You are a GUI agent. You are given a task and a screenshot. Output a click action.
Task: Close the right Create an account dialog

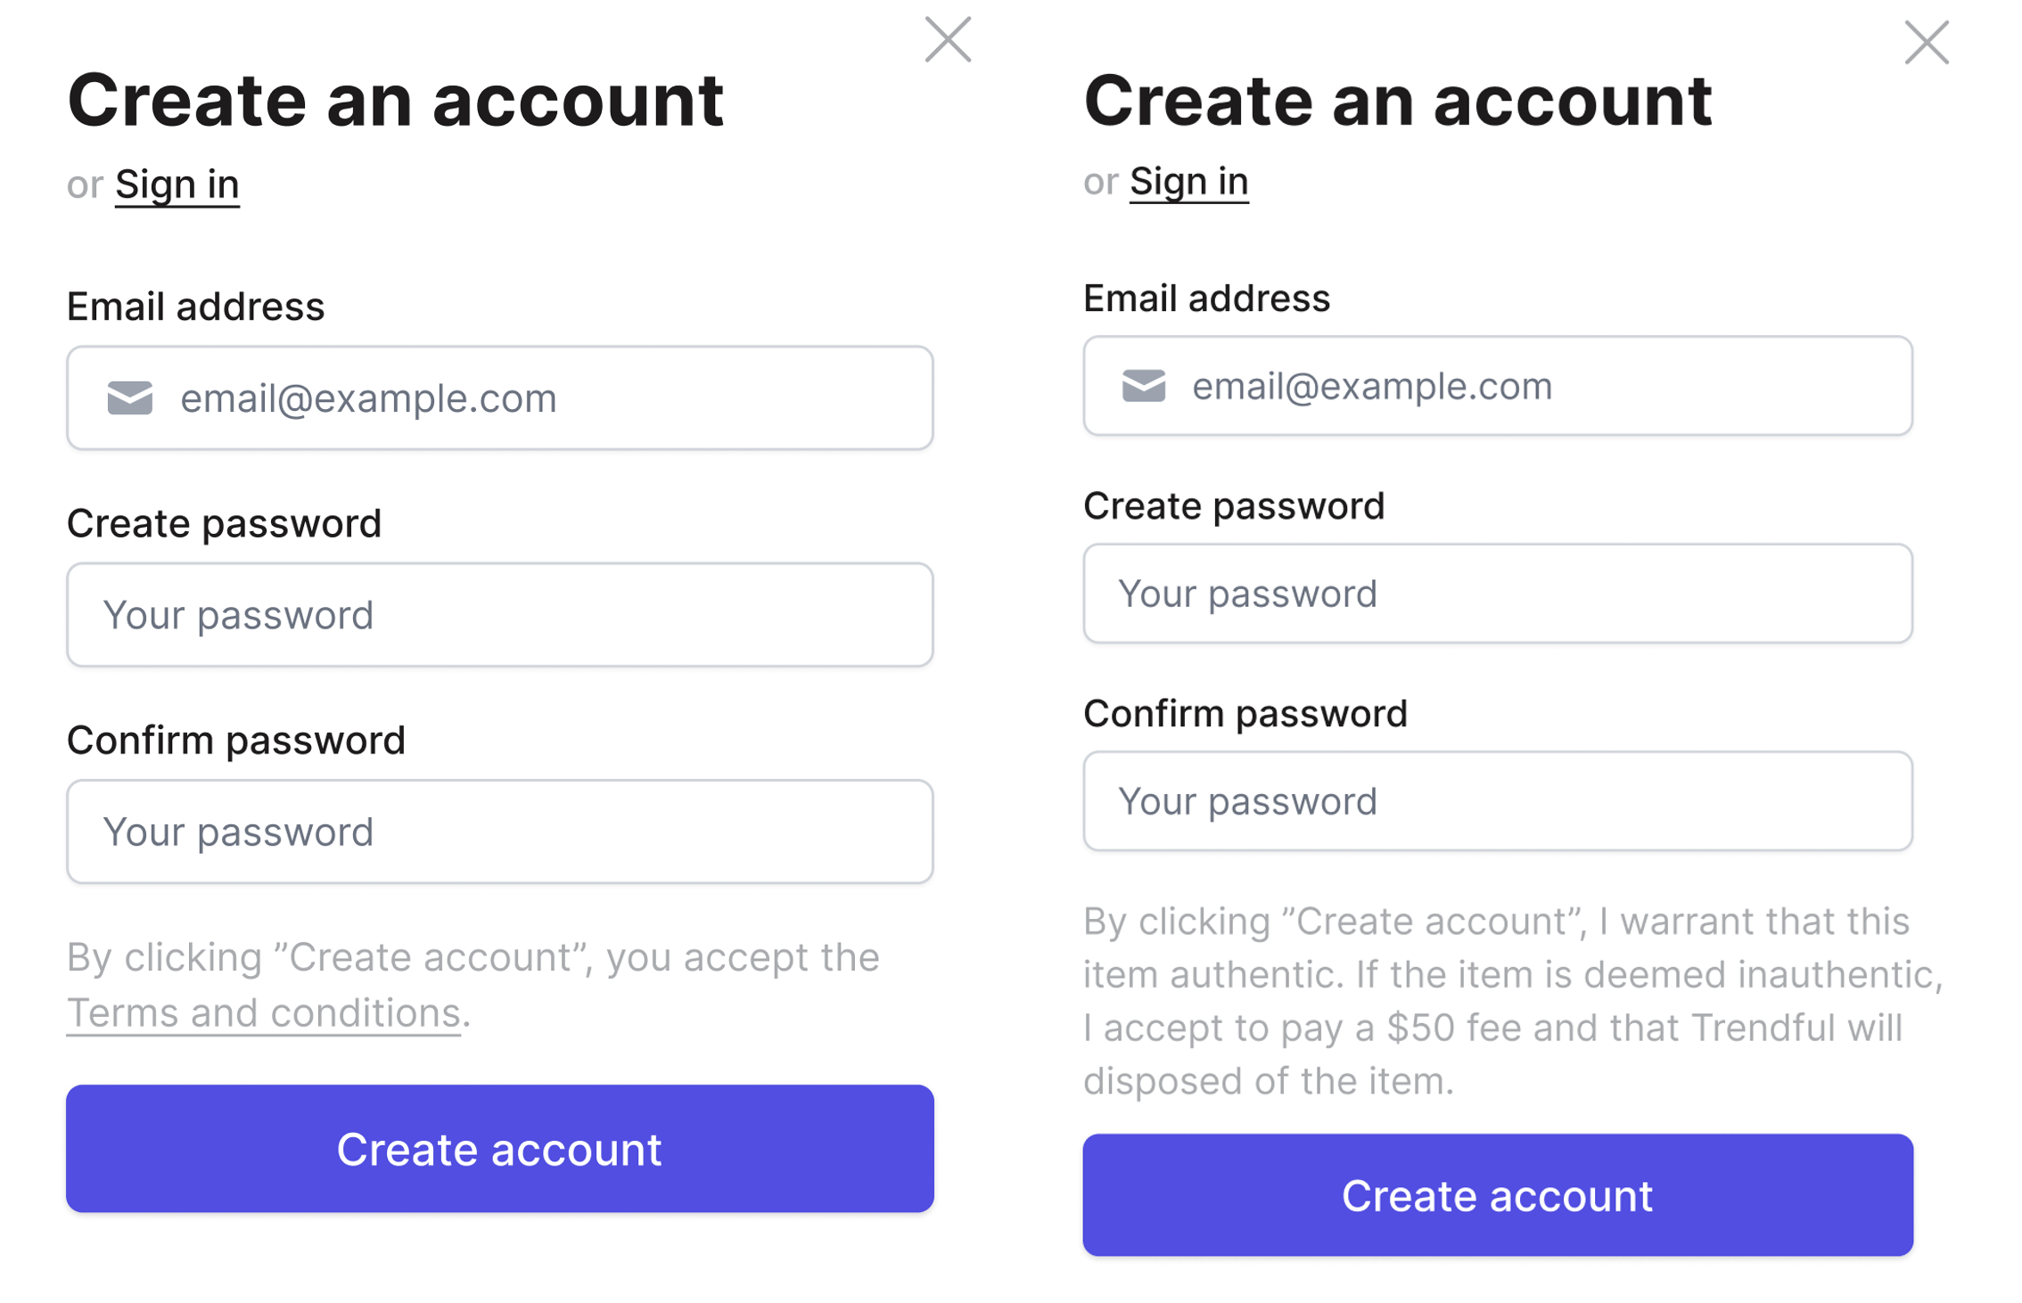tap(1927, 42)
